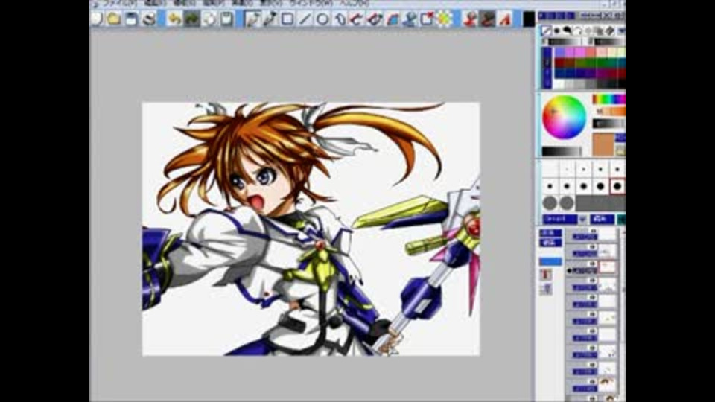Select the red eraser-shaped tool icon
The image size is (715, 402).
[375, 19]
